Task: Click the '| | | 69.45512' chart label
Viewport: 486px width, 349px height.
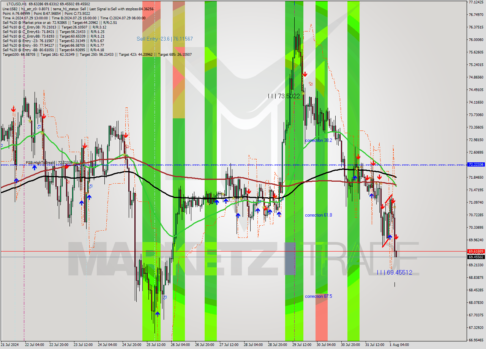Action: point(394,272)
